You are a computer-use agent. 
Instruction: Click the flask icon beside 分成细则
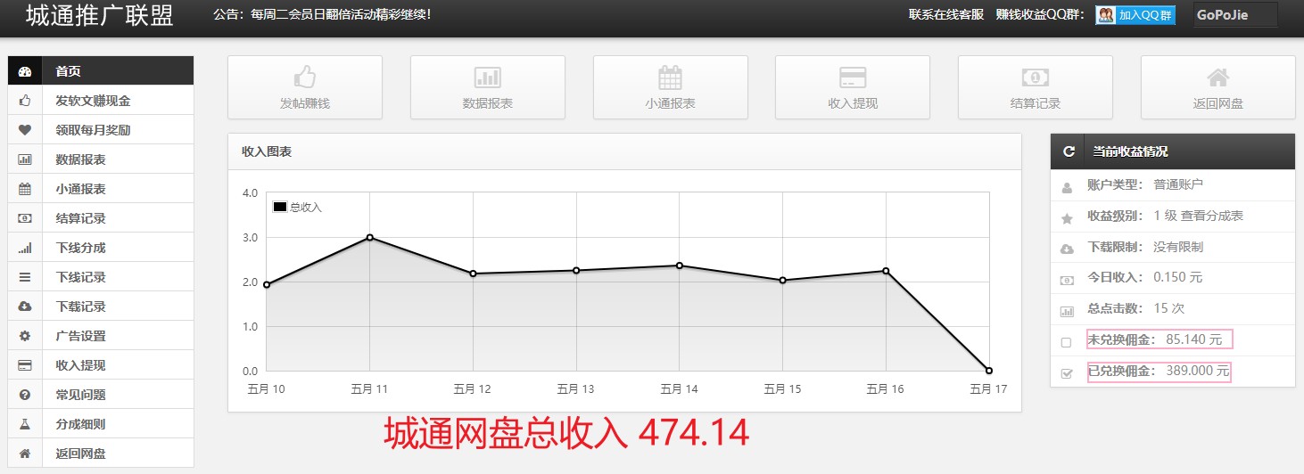pyautogui.click(x=25, y=424)
